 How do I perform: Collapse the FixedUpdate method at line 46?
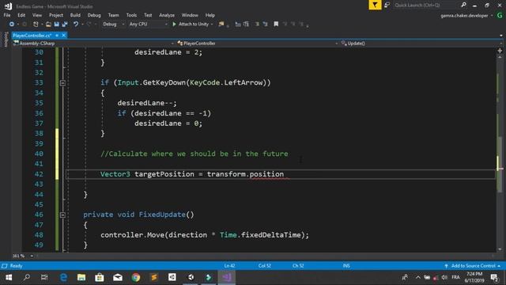point(62,215)
